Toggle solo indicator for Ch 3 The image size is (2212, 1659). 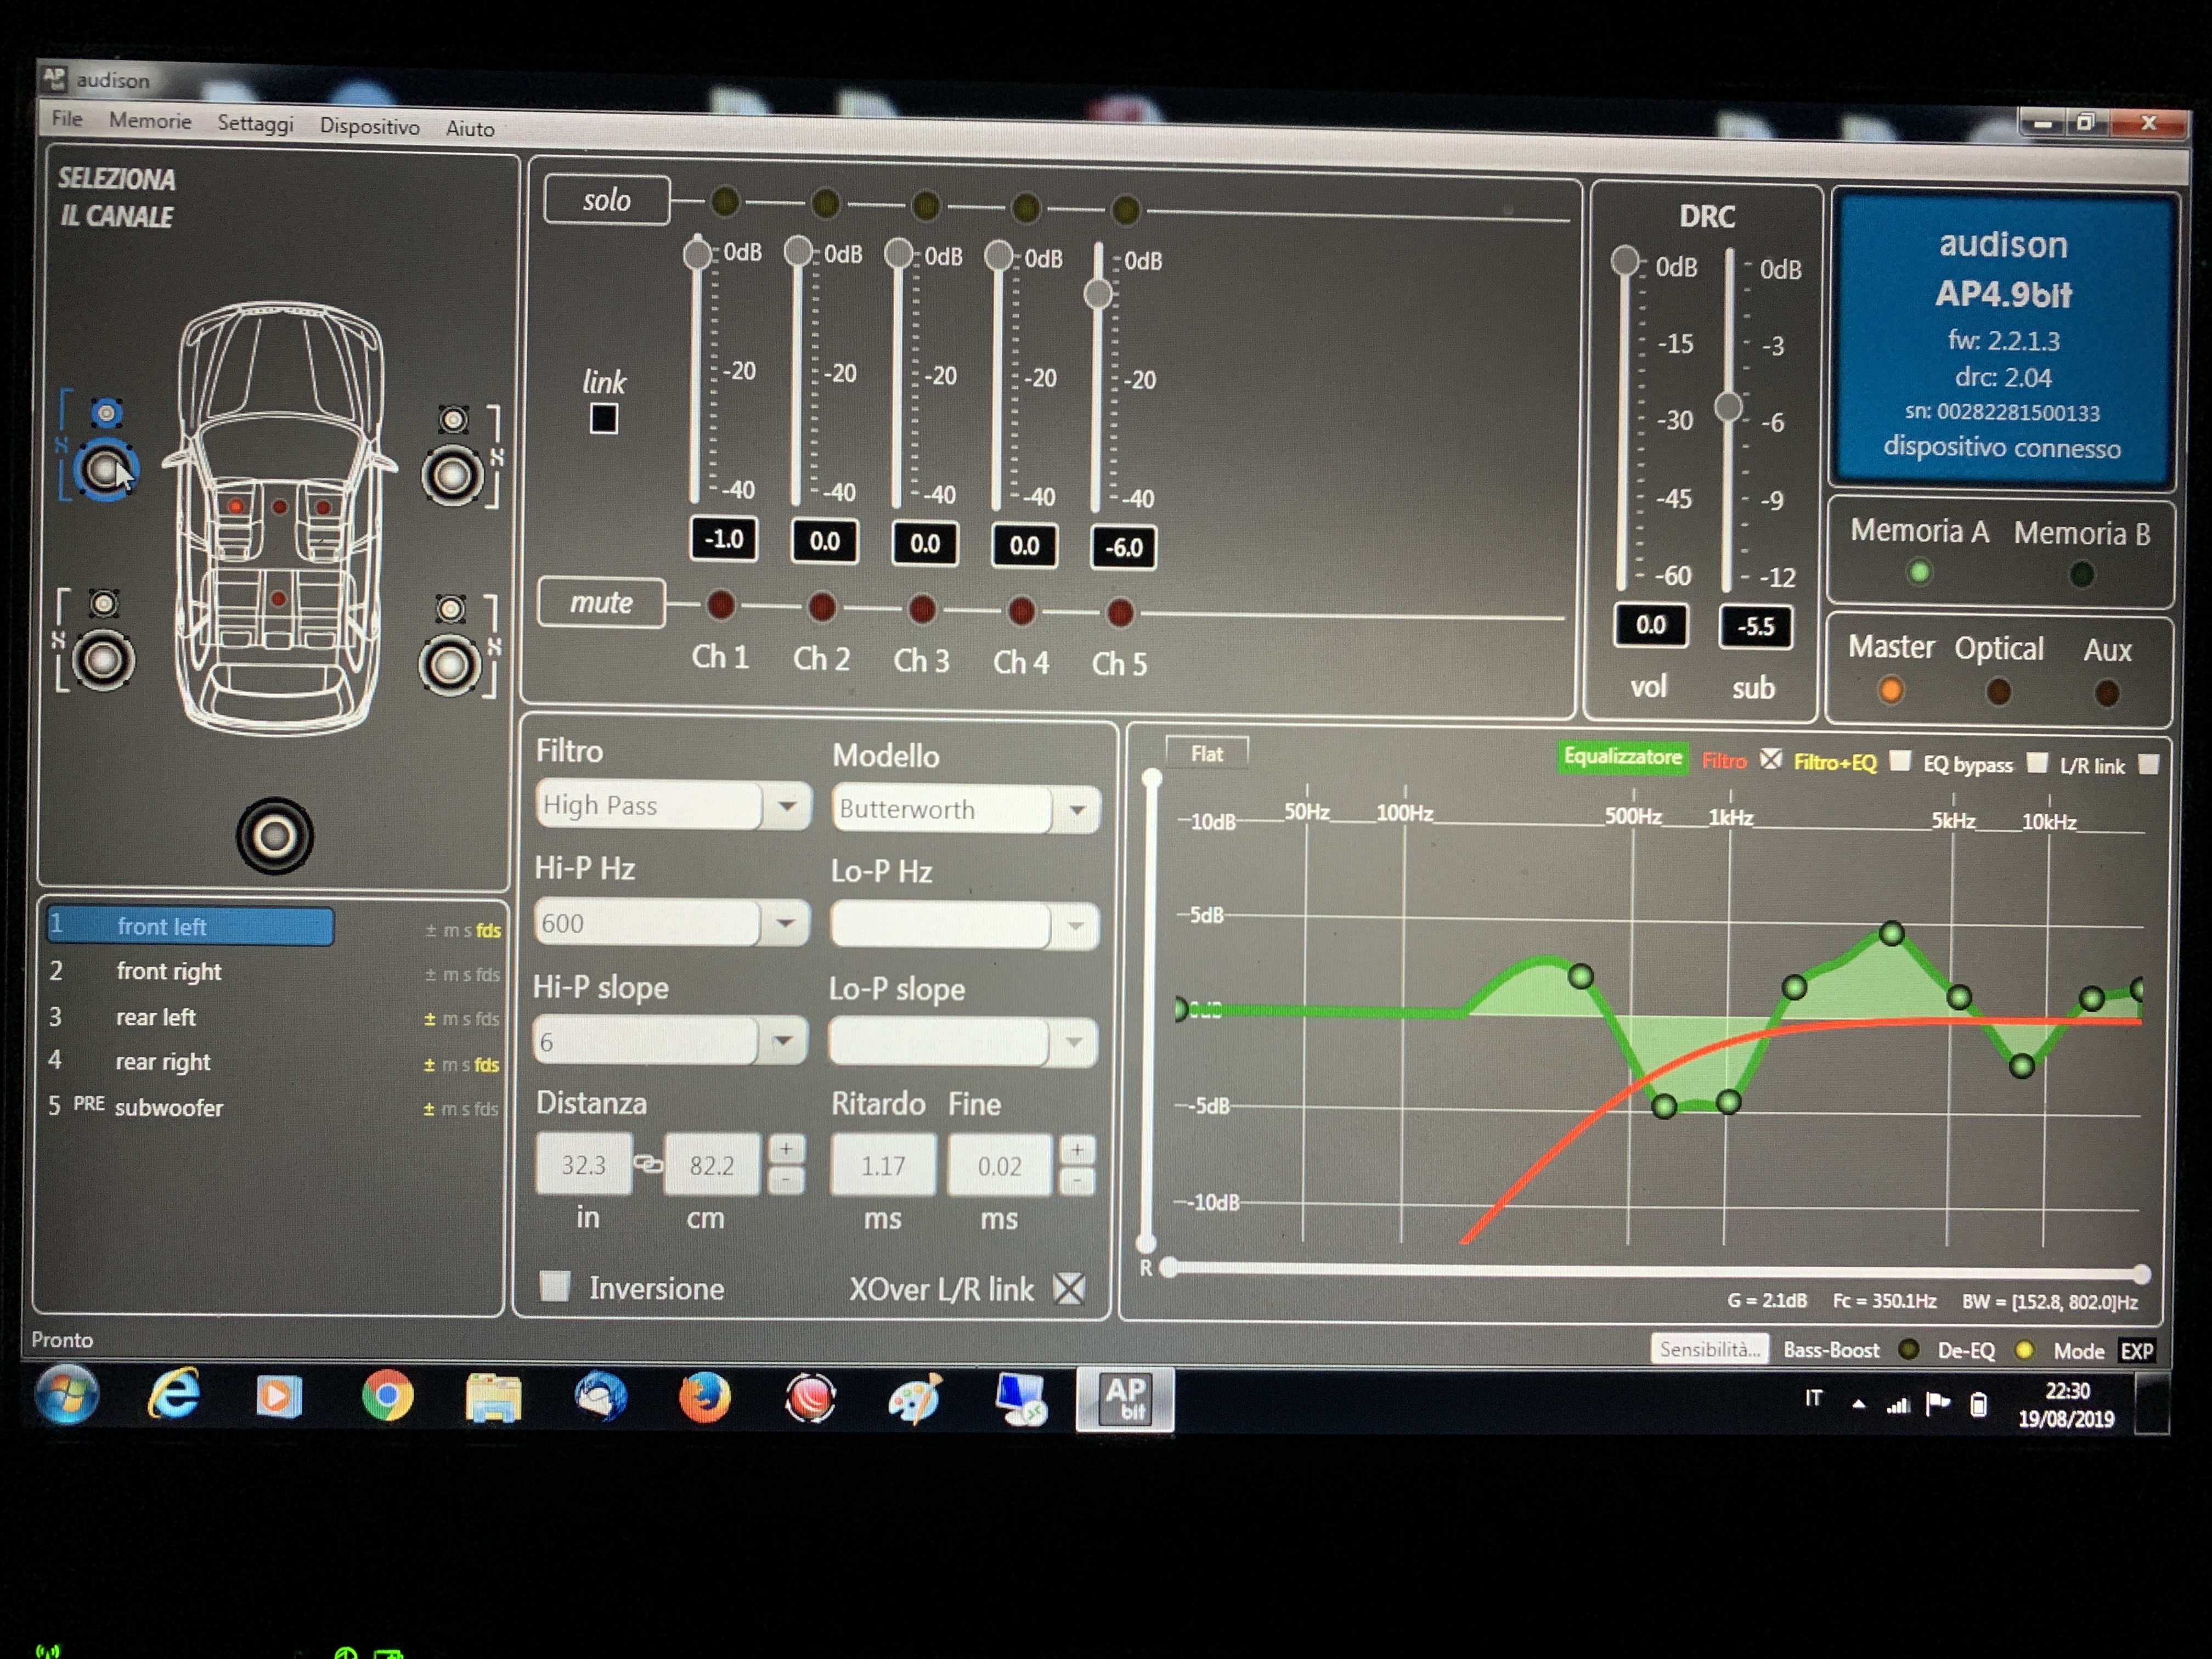[x=925, y=206]
